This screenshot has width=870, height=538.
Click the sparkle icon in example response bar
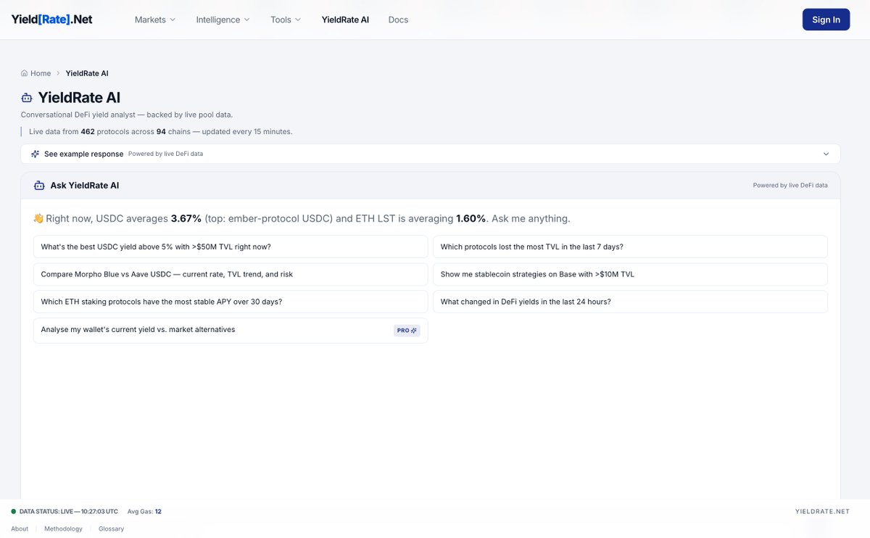pos(36,154)
